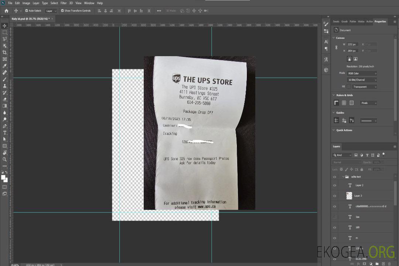Expand the Quick Actions section
Screen dimensions: 399x266
(x=334, y=130)
